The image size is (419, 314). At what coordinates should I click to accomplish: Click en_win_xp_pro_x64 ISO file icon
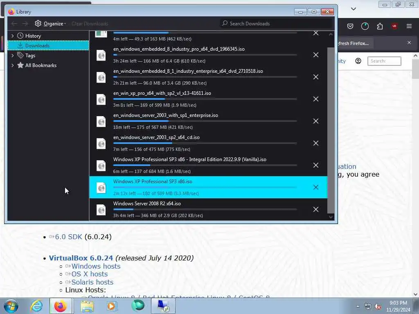[101, 99]
